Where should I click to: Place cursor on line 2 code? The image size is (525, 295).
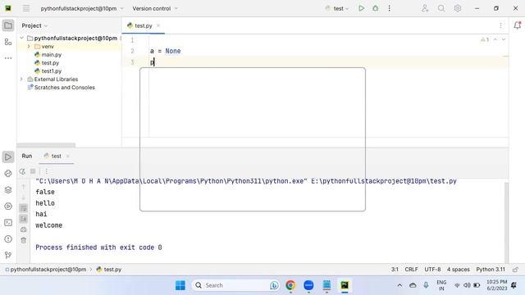pos(166,51)
